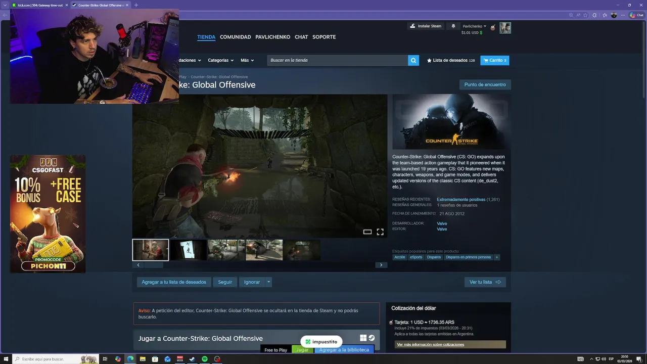Click the CSGOFAST promo banner
Image resolution: width=647 pixels, height=364 pixels.
[48, 214]
